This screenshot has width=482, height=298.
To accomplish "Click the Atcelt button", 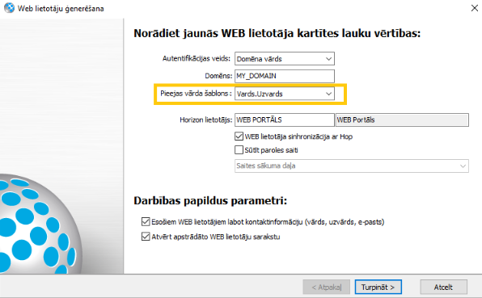I will pyautogui.click(x=443, y=288).
